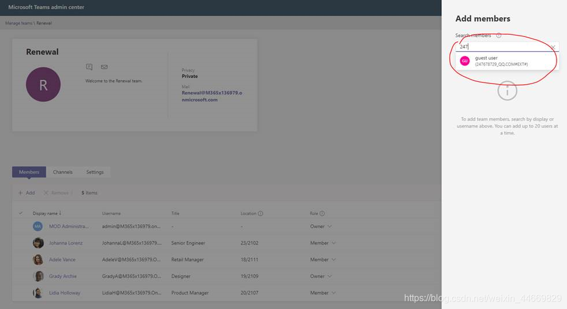This screenshot has width=567, height=309.
Task: Click the Role column info icon
Action: click(322, 213)
